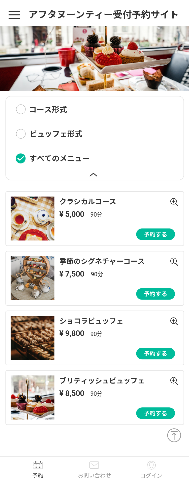Choose the ビュッフェ形式 radio option

tap(21, 134)
